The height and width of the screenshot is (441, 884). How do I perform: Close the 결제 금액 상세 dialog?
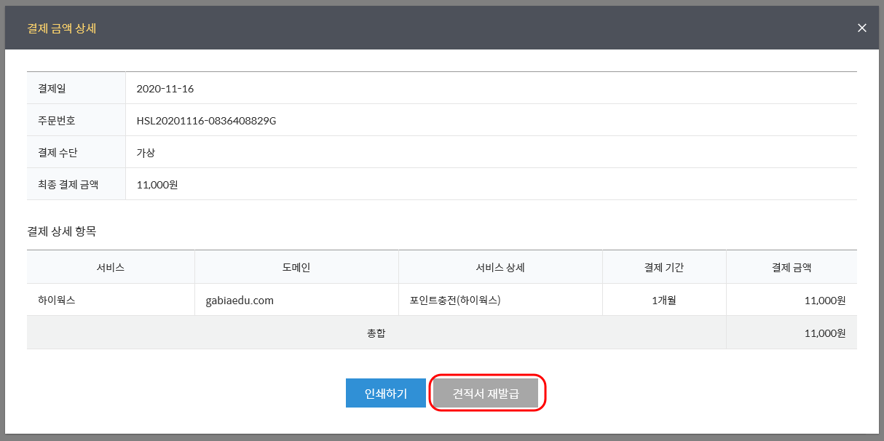862,28
